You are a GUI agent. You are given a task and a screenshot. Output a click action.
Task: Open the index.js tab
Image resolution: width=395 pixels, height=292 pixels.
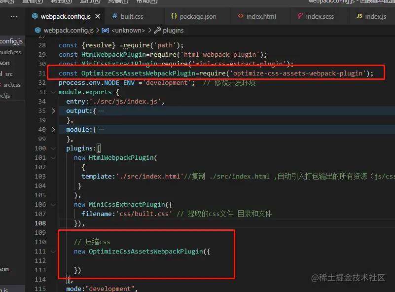pyautogui.click(x=372, y=16)
